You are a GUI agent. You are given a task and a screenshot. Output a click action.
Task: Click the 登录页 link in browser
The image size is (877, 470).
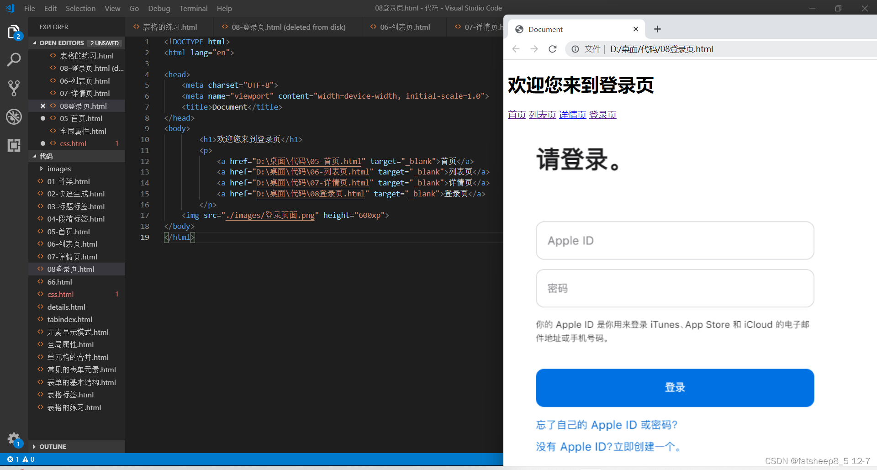point(602,115)
